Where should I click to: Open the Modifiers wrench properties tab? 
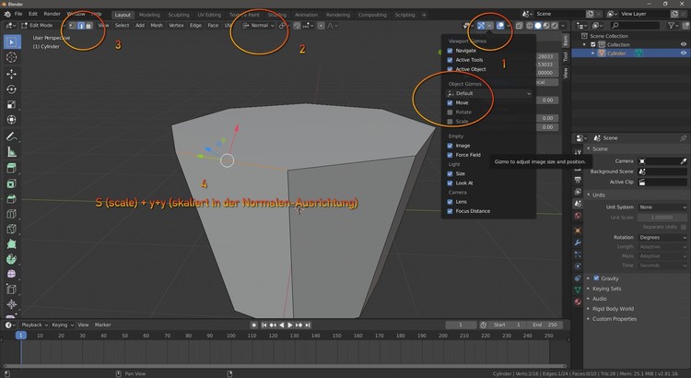point(577,242)
